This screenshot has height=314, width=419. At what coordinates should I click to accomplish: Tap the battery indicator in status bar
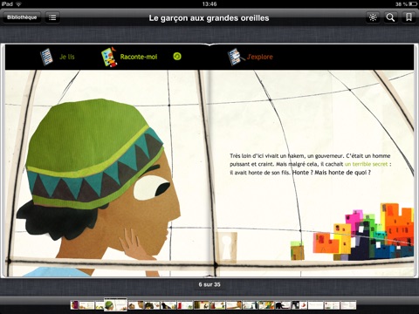(x=413, y=3)
